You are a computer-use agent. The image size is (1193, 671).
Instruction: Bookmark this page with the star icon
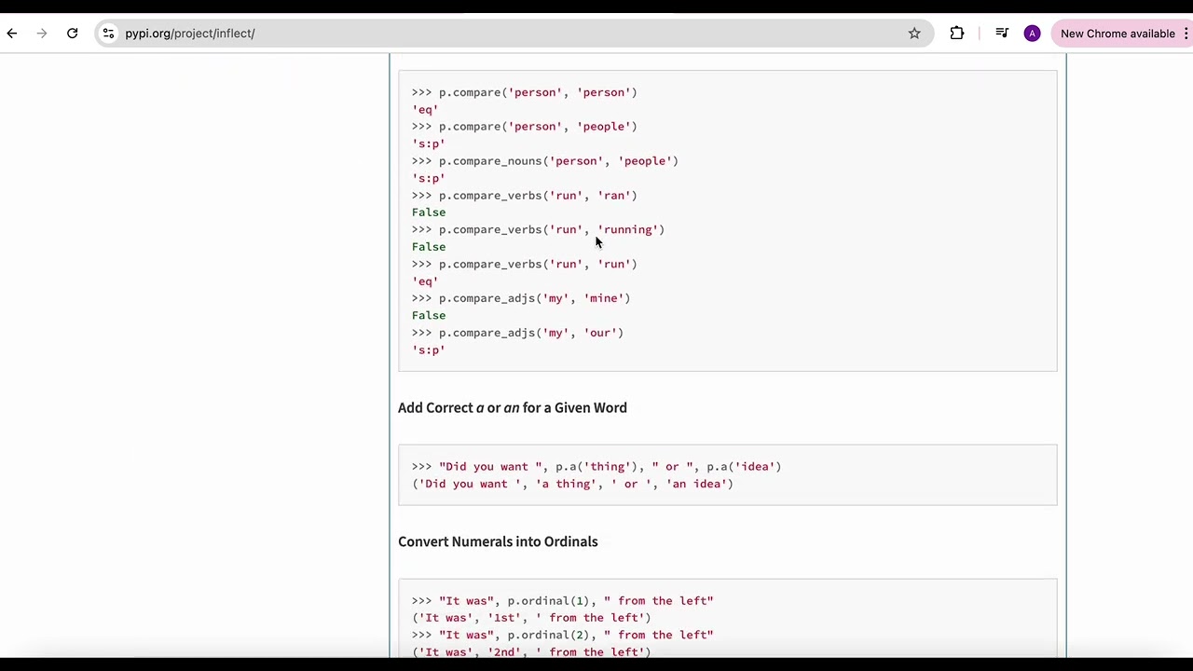914,34
